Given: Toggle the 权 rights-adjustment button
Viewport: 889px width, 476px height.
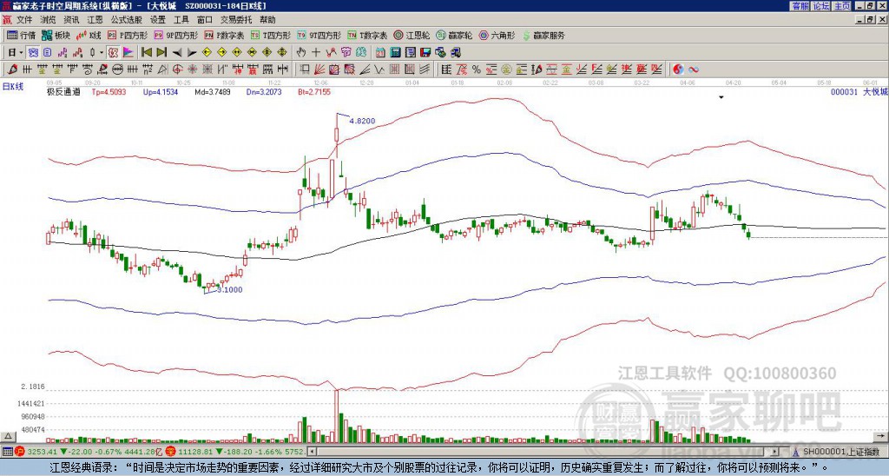Looking at the screenshot, I should [112, 53].
